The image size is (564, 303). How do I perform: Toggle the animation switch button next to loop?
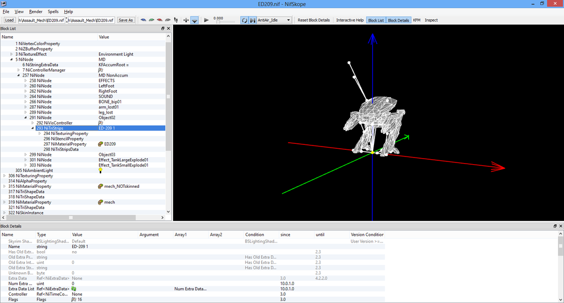point(252,20)
